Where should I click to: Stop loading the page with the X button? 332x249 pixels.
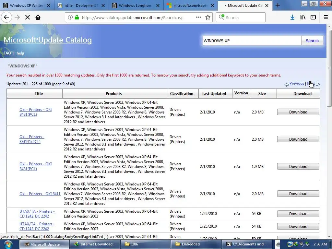pos(28,18)
